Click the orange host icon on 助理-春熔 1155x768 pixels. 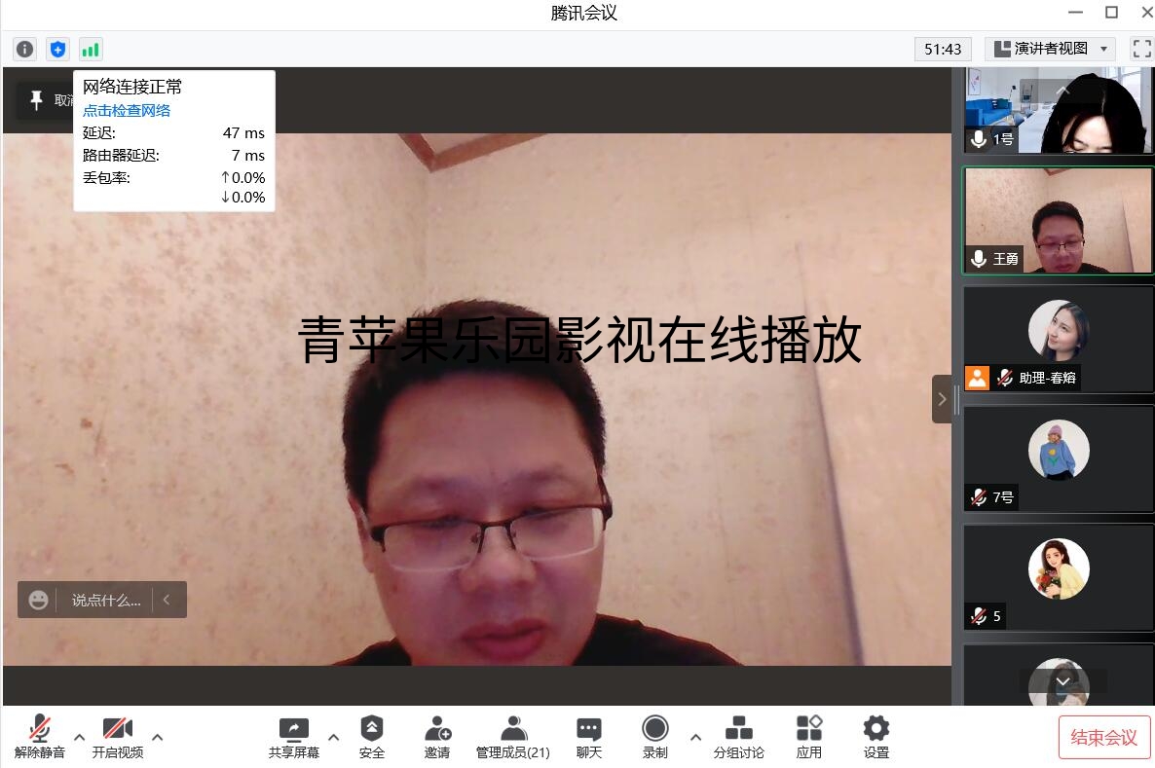pyautogui.click(x=977, y=378)
